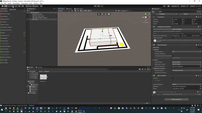Viewport: 202px width, 113px height.
Task: Toggle Global handle rotation
Action: coord(35,6)
